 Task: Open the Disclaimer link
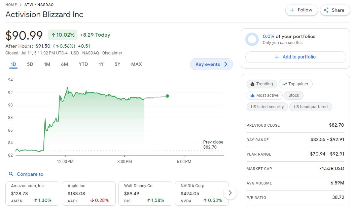112,53
